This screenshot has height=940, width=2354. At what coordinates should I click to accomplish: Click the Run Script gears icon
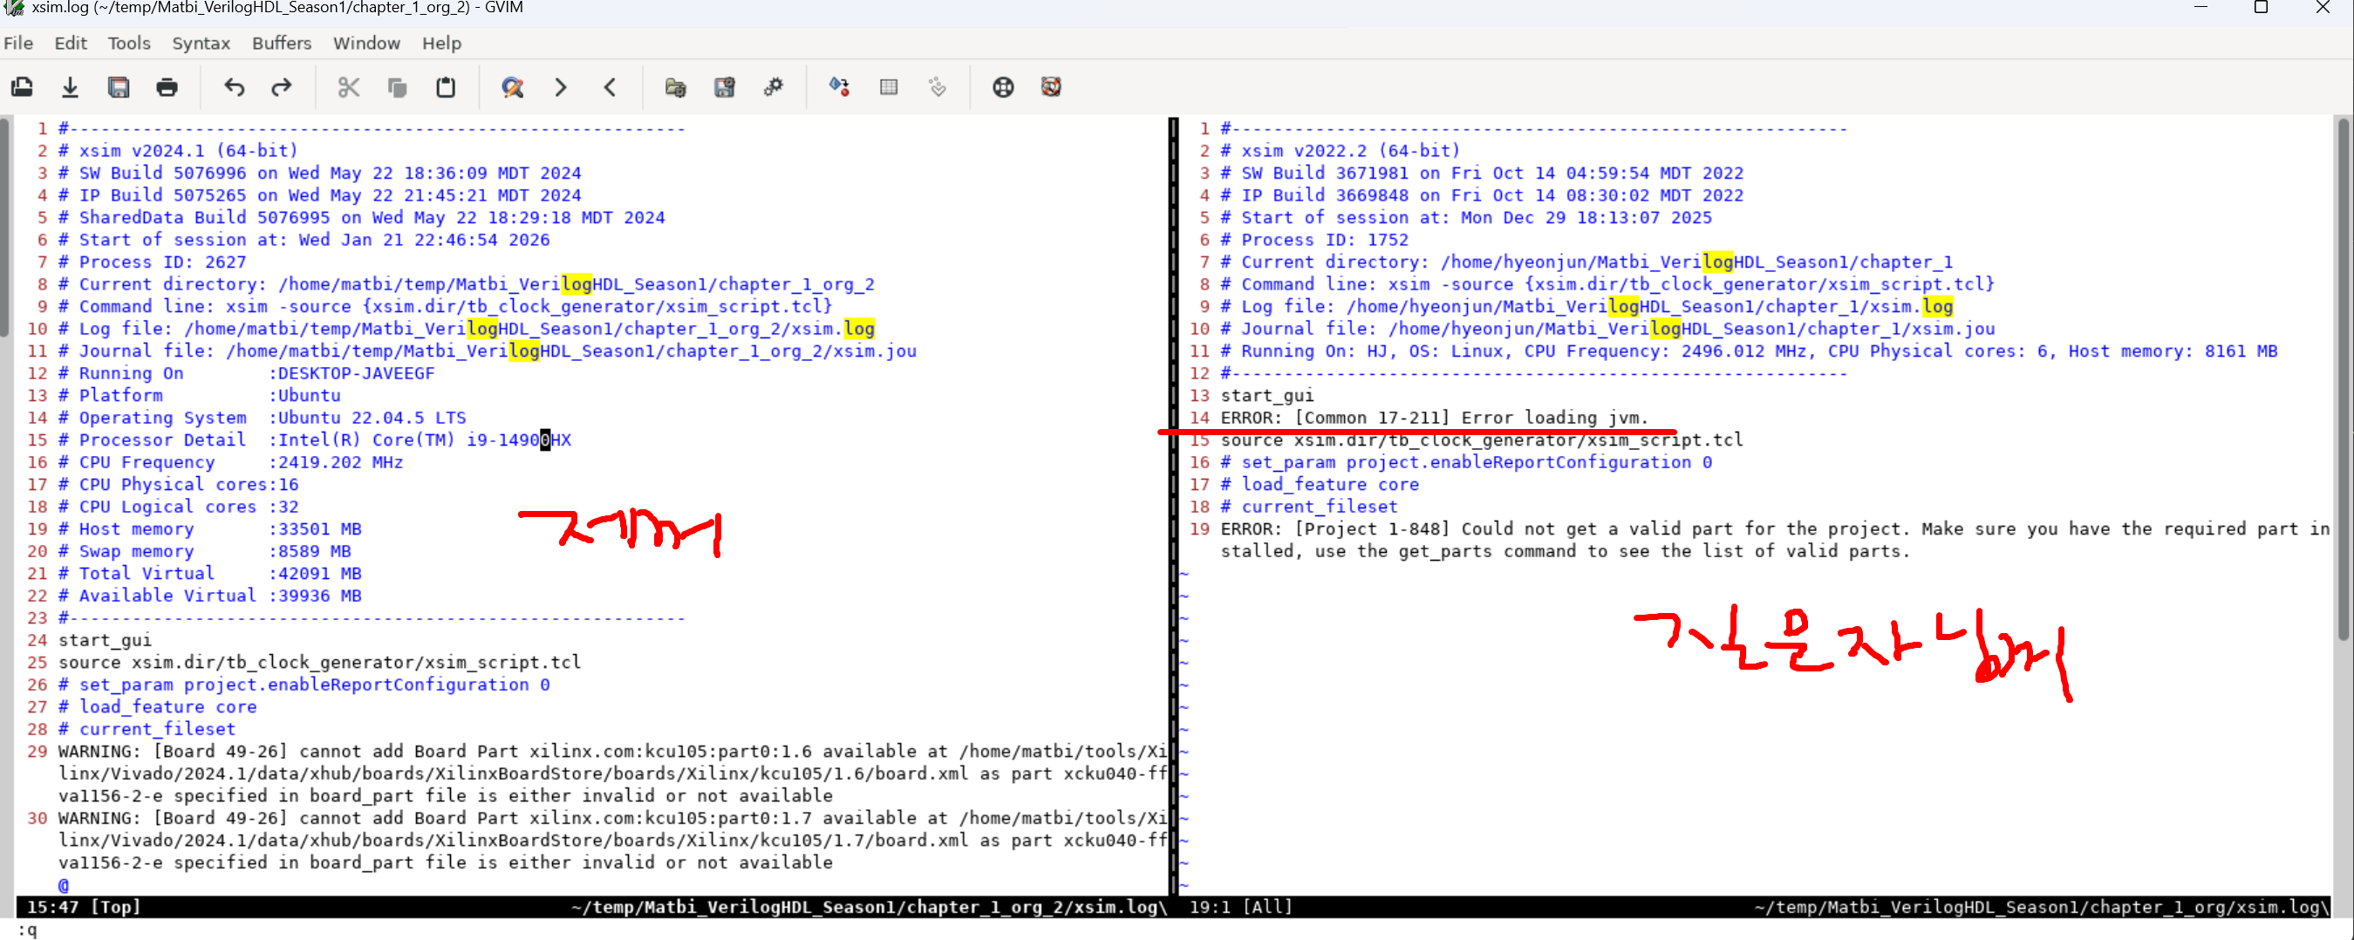(x=773, y=87)
